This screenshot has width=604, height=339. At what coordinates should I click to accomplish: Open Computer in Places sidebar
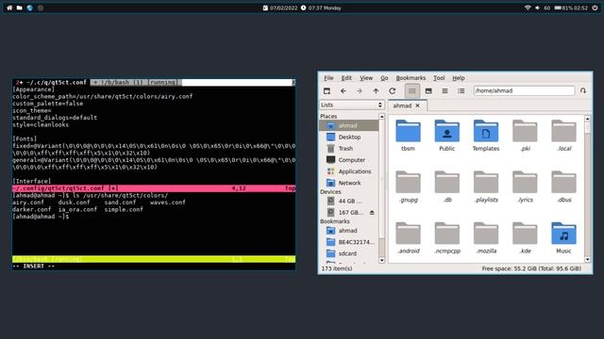click(349, 160)
